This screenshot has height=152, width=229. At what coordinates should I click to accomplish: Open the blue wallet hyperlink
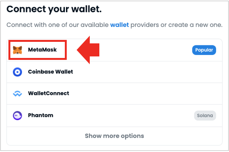point(119,25)
